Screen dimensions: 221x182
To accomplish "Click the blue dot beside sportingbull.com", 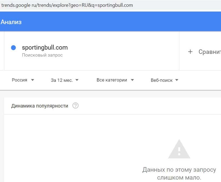I will 13,48.
